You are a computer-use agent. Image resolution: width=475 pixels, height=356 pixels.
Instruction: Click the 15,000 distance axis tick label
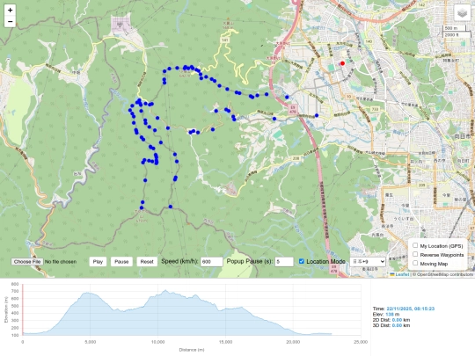click(225, 342)
